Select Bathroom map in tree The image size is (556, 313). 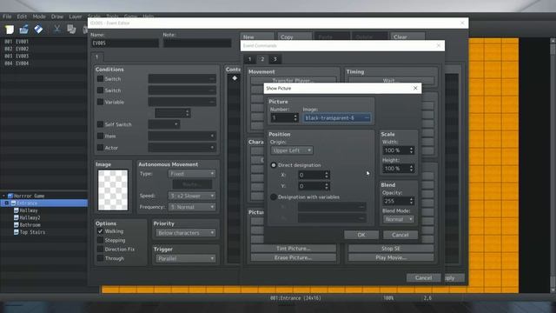(30, 225)
